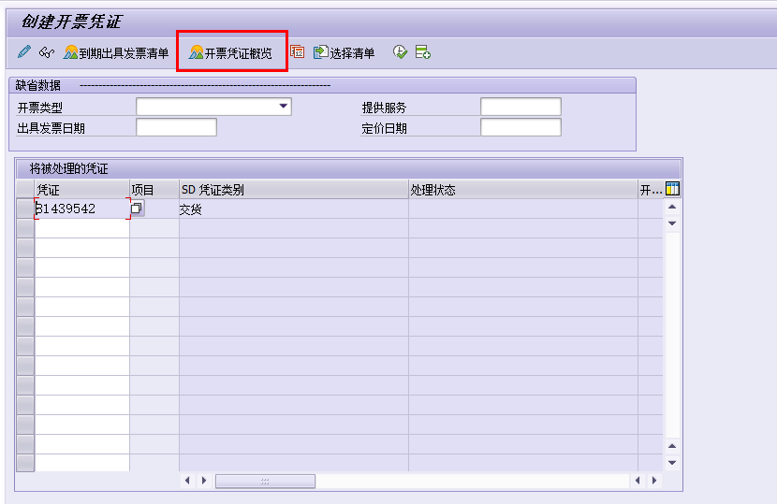Click the 出具发票日期 field label
777x504 pixels.
(x=51, y=128)
